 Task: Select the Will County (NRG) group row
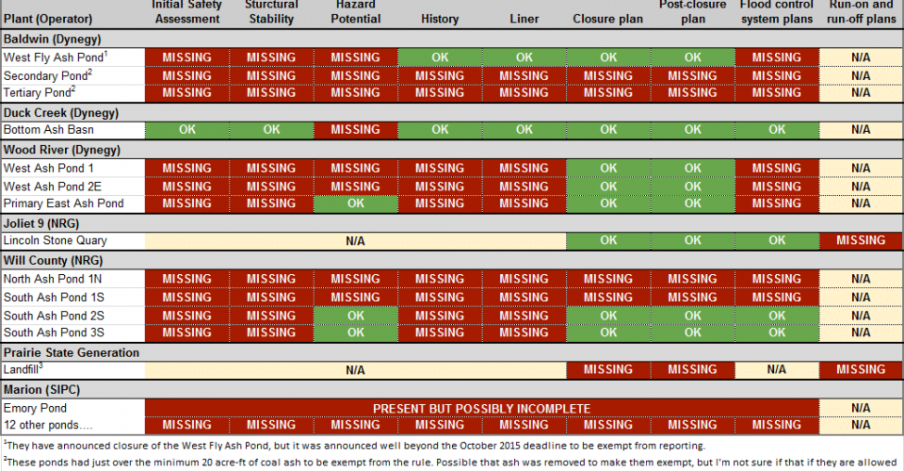pyautogui.click(x=451, y=260)
